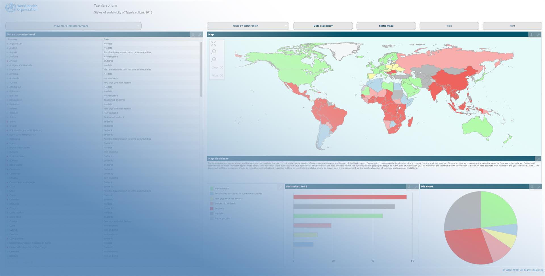This screenshot has height=276, width=545.
Task: Expand the Map disclaimer panel
Action: pos(538,159)
